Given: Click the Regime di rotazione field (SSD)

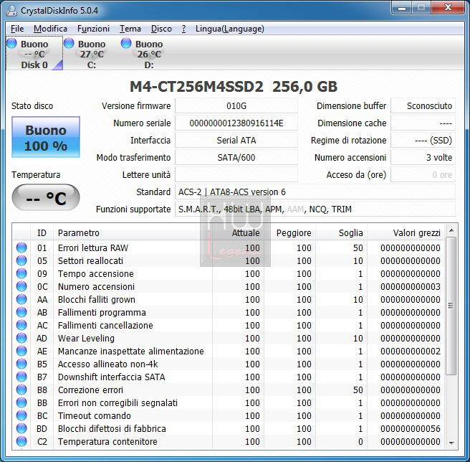Looking at the screenshot, I should 423,140.
